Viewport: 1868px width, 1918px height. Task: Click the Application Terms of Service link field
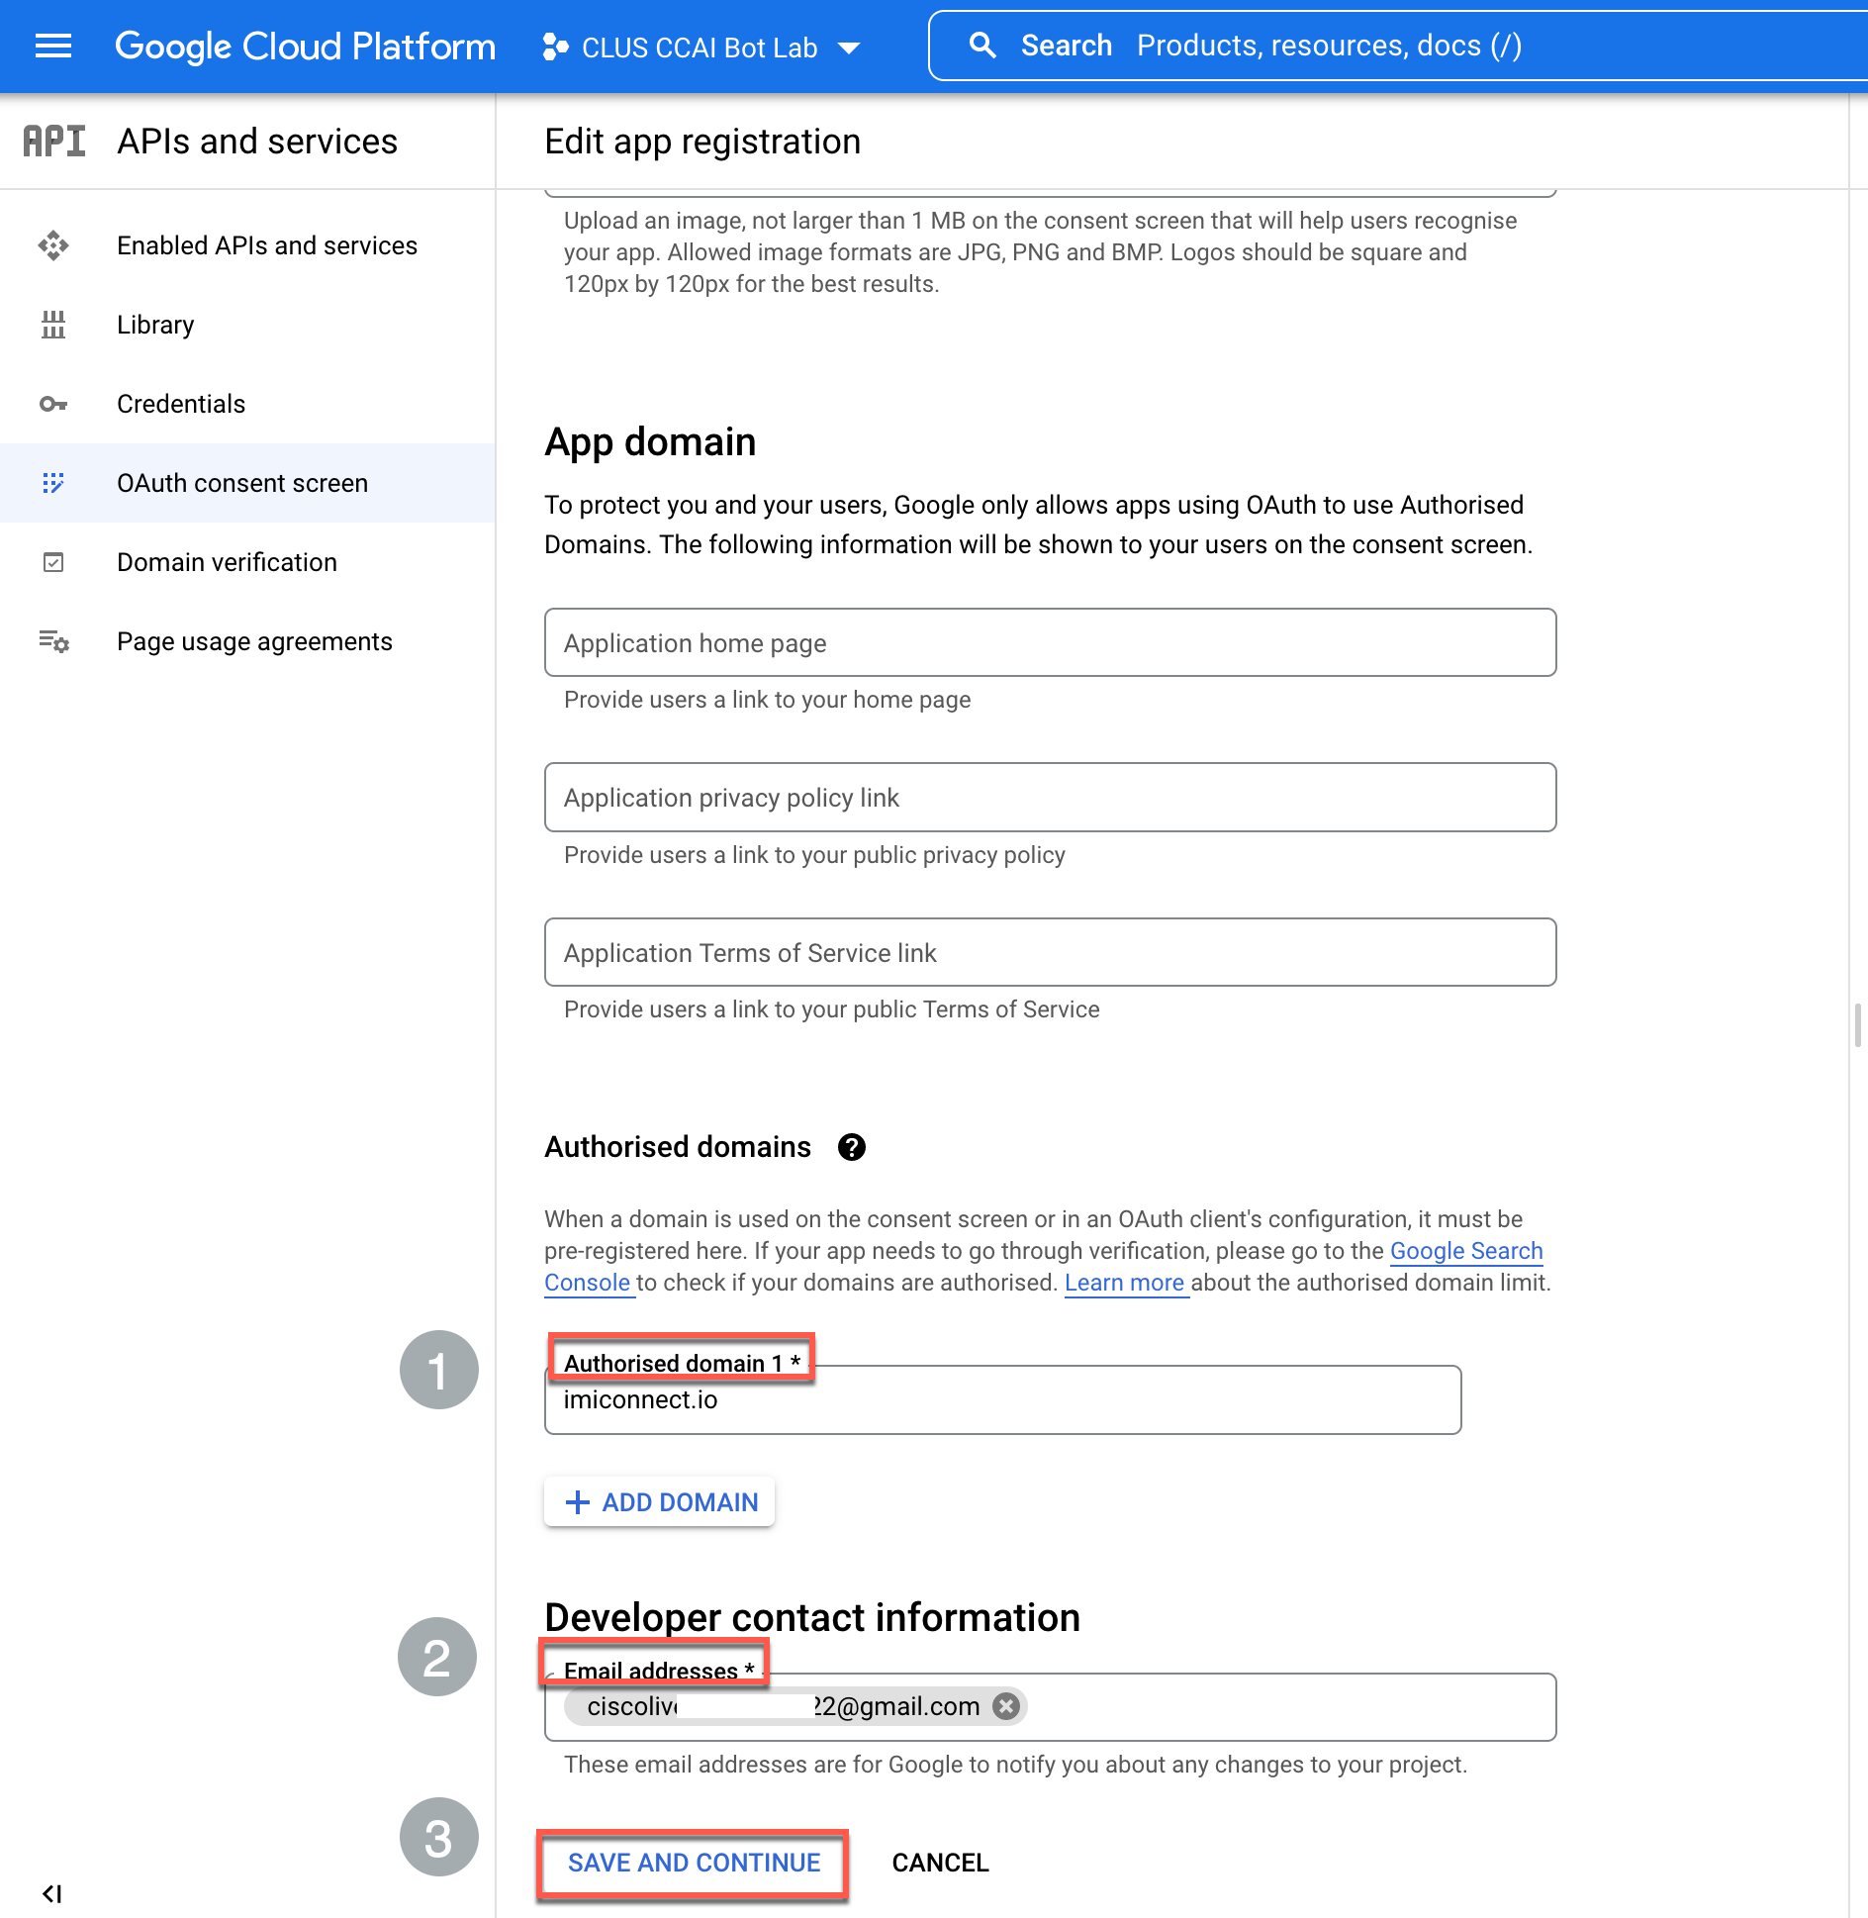1050,952
